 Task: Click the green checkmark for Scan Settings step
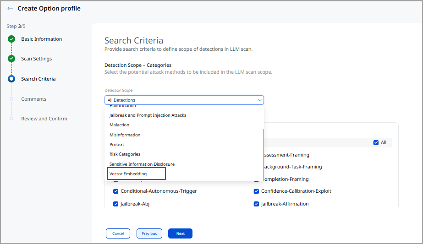(11, 59)
